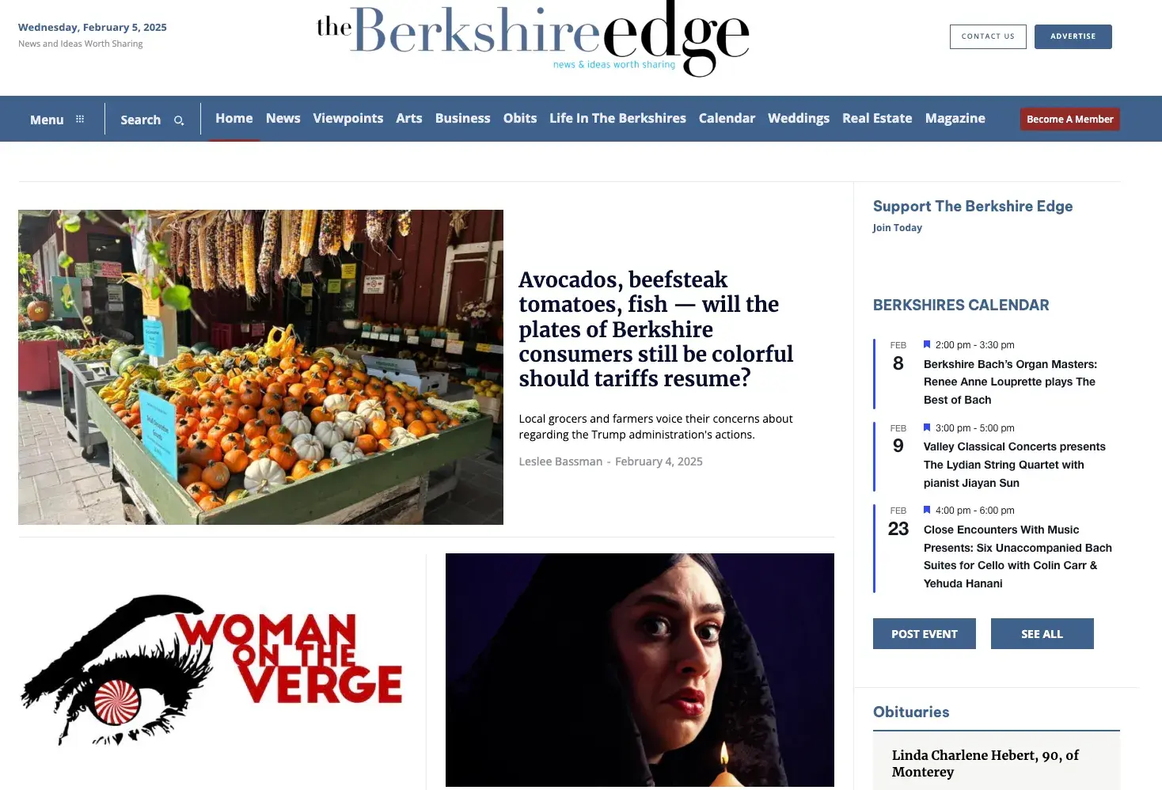Click the Contact Us button
Viewport: 1162px width, 790px height.
(988, 36)
